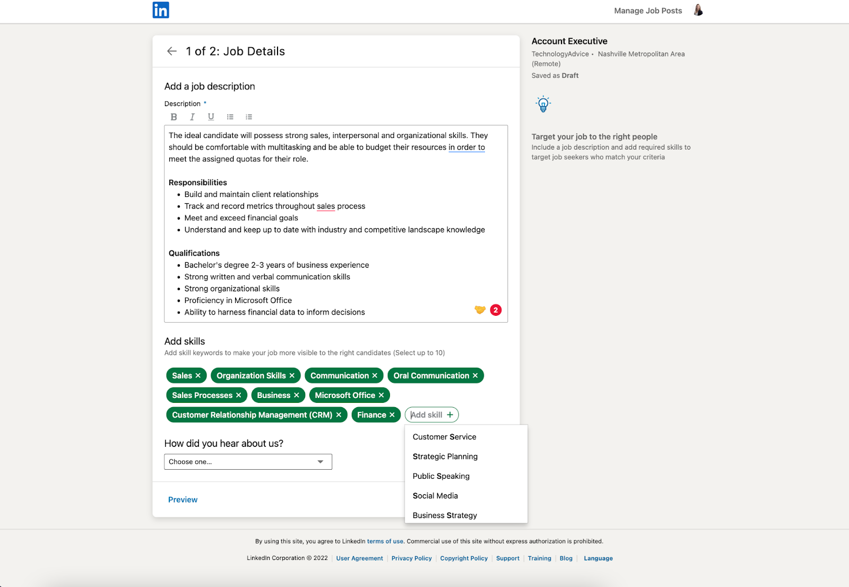Apply bold formatting in the description editor
Viewport: 849px width, 587px height.
[x=173, y=117]
